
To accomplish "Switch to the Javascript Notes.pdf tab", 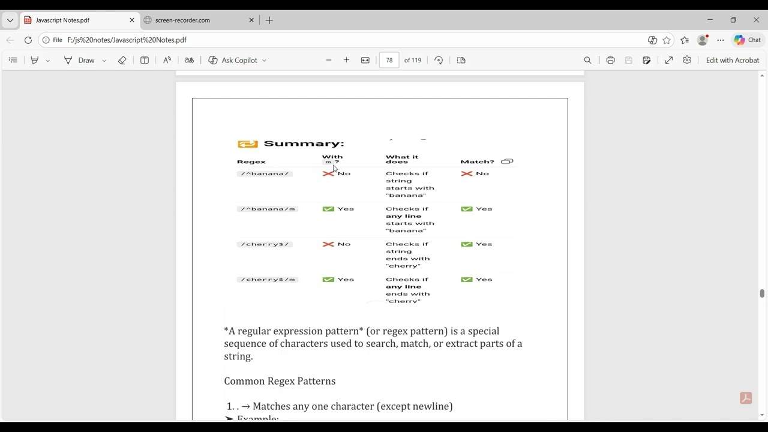I will [x=80, y=20].
